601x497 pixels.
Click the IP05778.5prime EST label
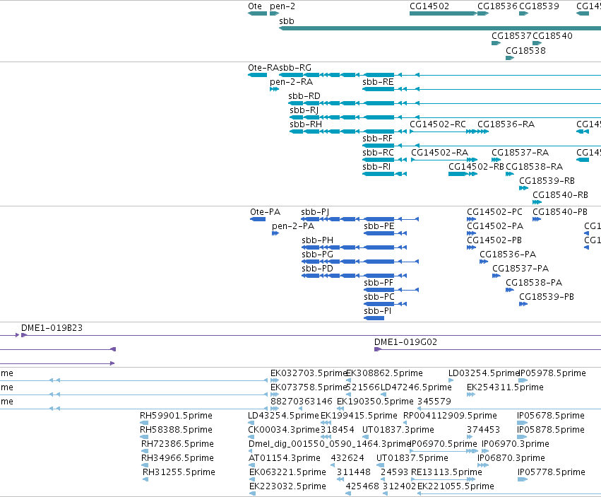coord(551,472)
